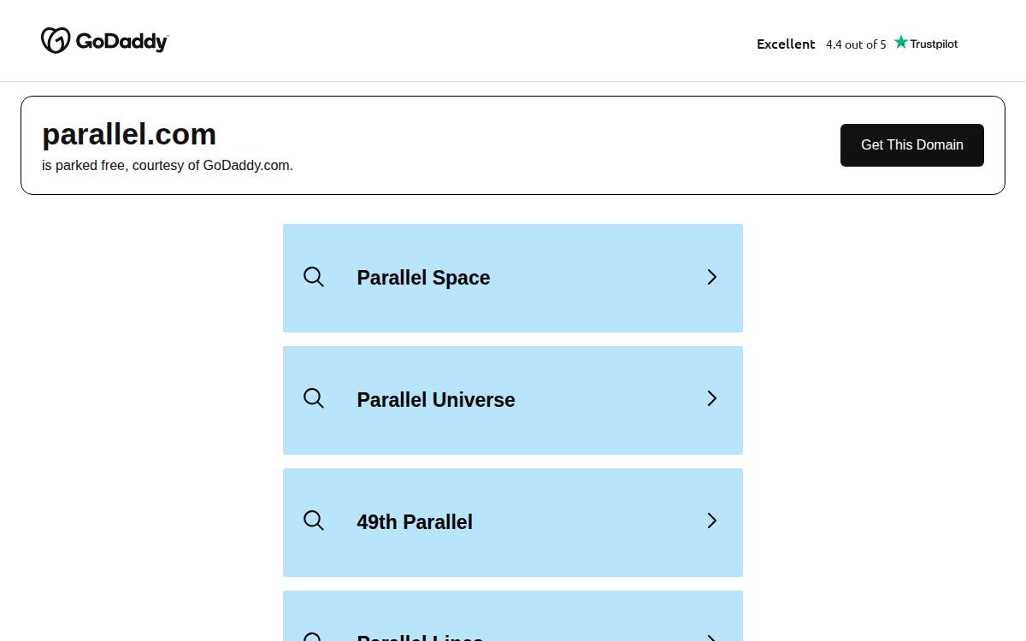This screenshot has width=1026, height=641.
Task: Click the search icon beside Parallel Space
Action: pos(314,277)
